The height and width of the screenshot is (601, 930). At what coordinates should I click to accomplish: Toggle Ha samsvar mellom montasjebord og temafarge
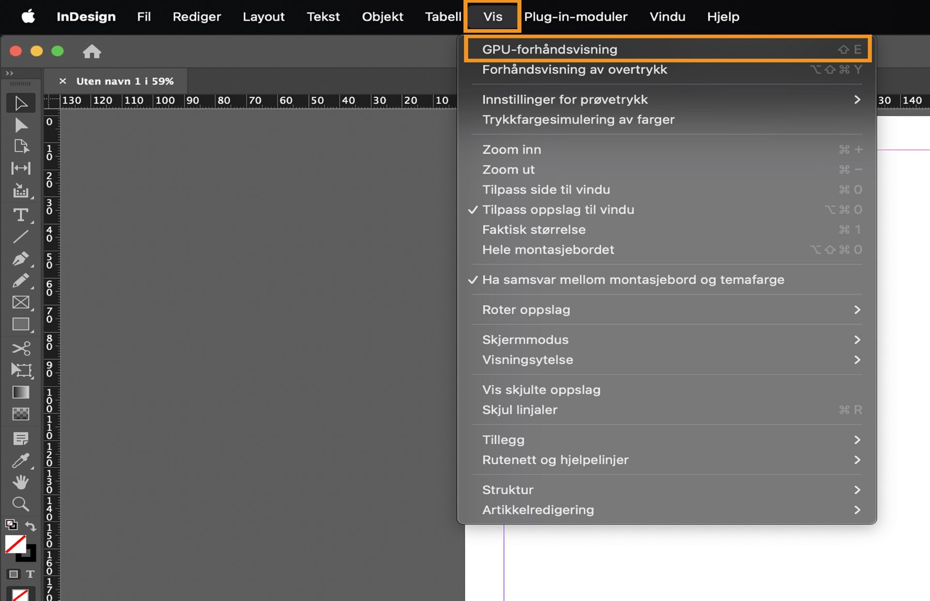tap(633, 280)
